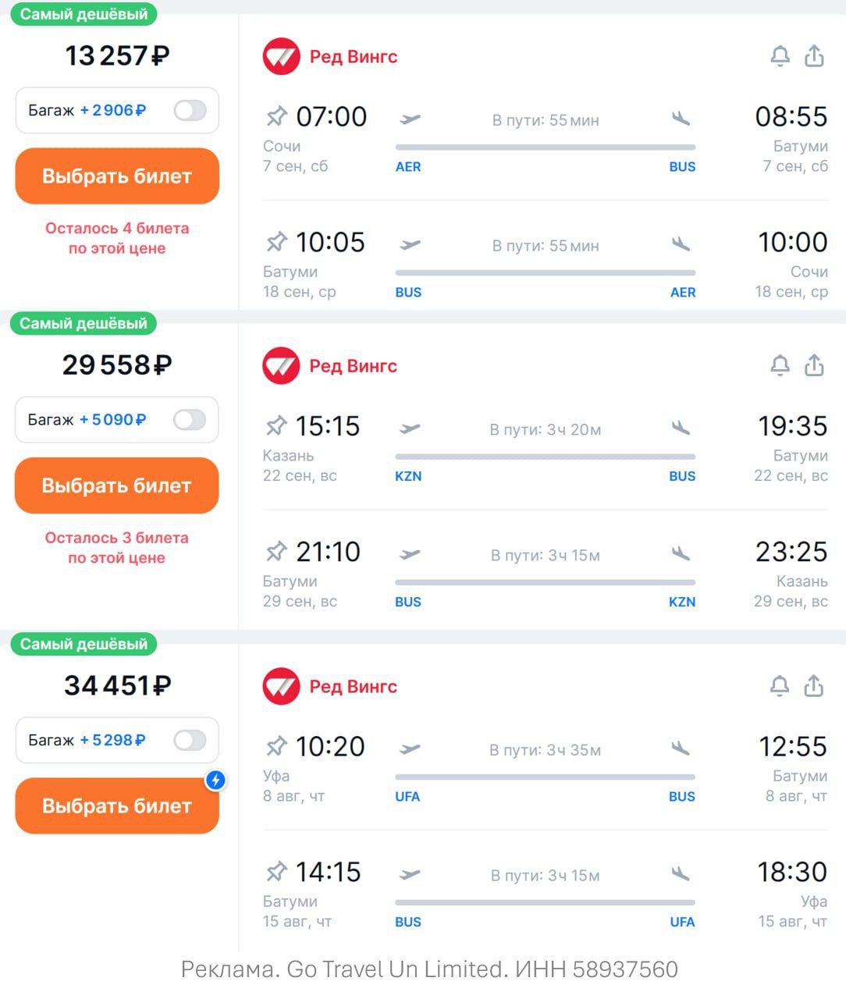
Task: Share the 34 451₽ Ufa–Batumi ticket
Action: pyautogui.click(x=814, y=686)
